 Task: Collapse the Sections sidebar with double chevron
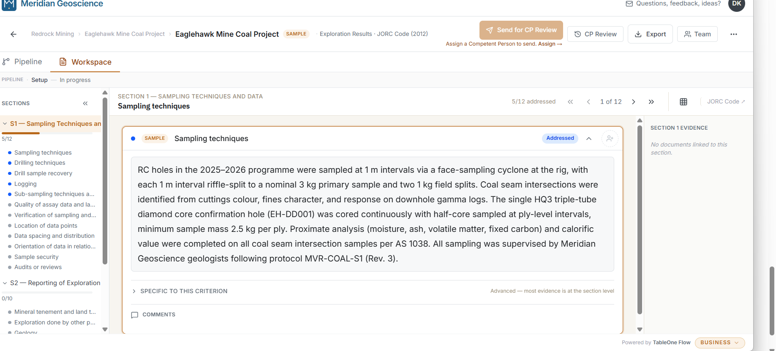point(85,103)
